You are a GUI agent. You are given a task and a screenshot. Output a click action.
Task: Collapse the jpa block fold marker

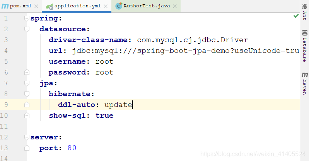coord(27,83)
